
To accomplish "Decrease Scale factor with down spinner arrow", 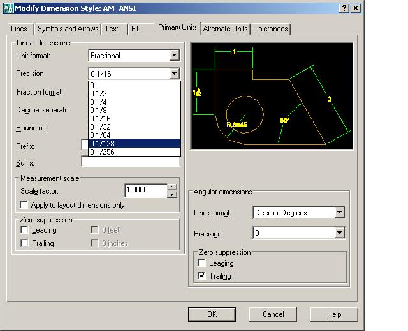I will click(x=171, y=194).
